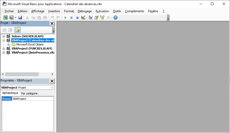Click the View Microsoft Excel icon
This screenshot has height=133, width=230.
[x=6, y=18]
